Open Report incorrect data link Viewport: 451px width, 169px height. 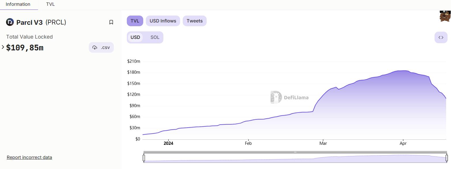click(29, 157)
